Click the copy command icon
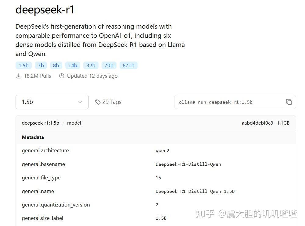The height and width of the screenshot is (226, 305). pyautogui.click(x=289, y=102)
